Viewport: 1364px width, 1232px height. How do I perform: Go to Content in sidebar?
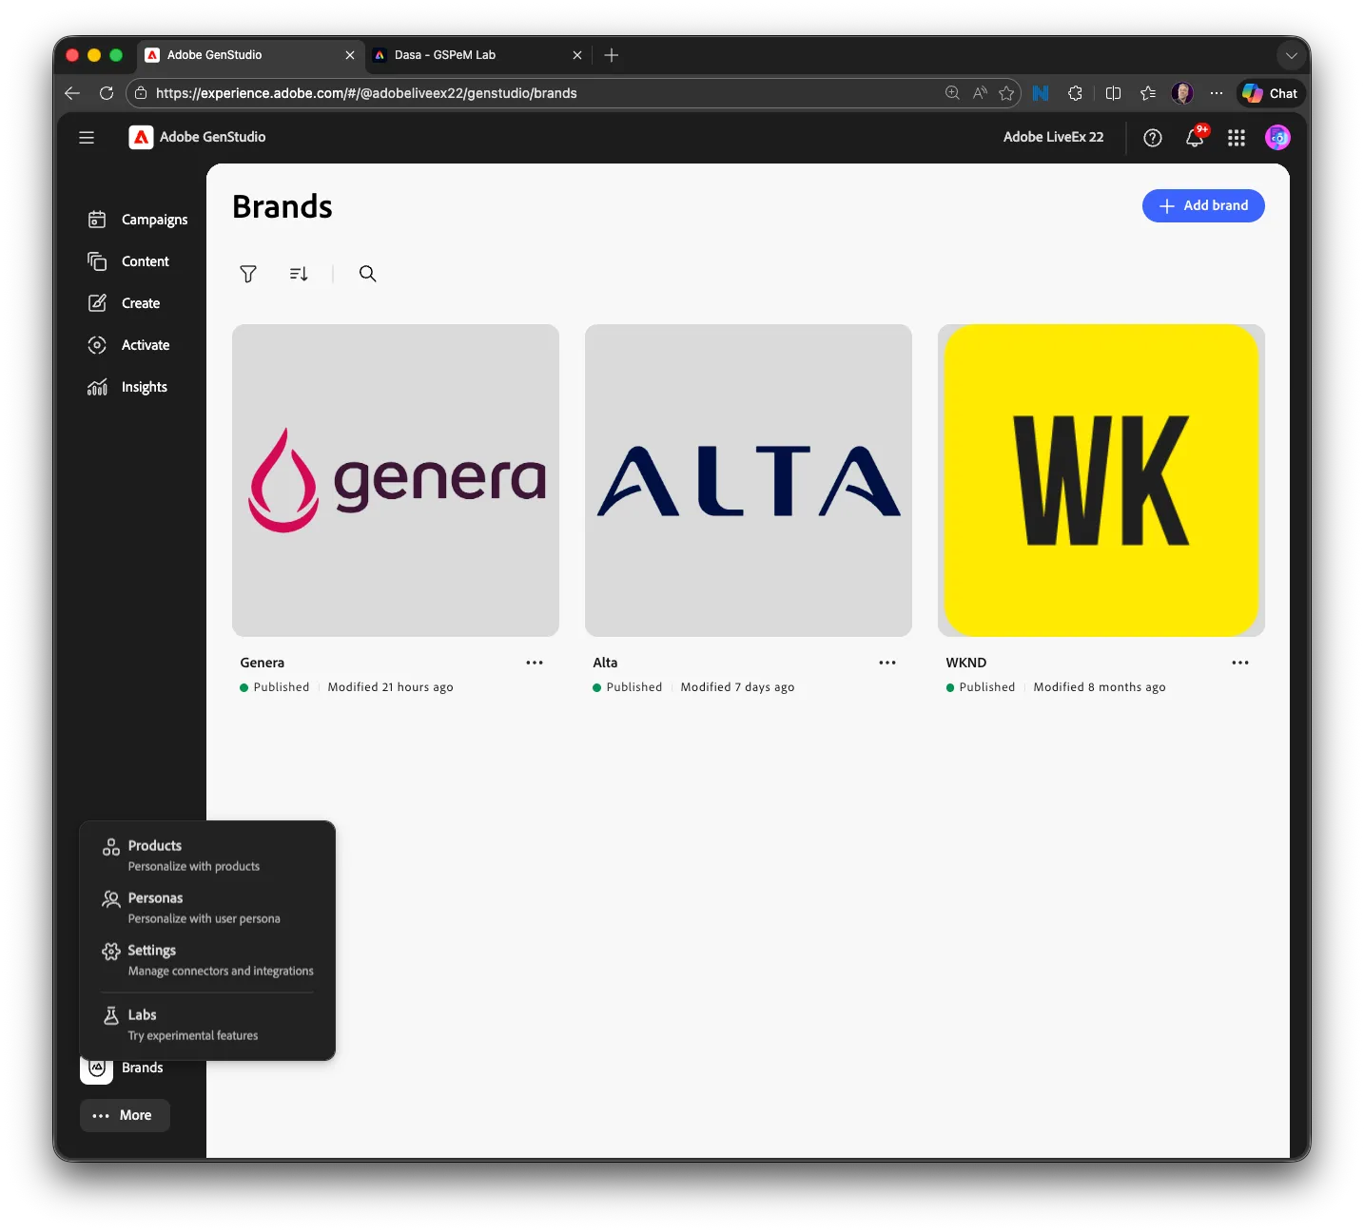tap(128, 261)
